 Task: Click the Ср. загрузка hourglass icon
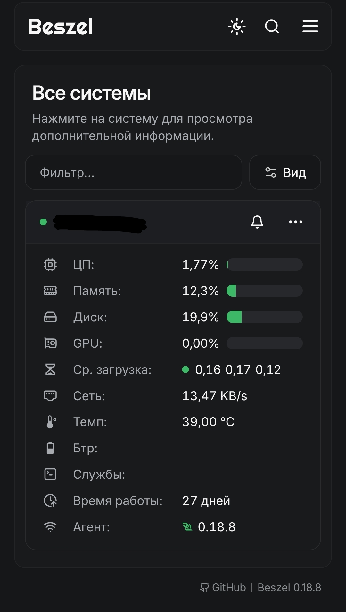click(x=50, y=369)
